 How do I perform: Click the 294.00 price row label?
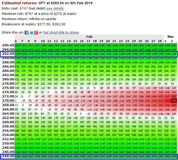pyautogui.click(x=8, y=50)
